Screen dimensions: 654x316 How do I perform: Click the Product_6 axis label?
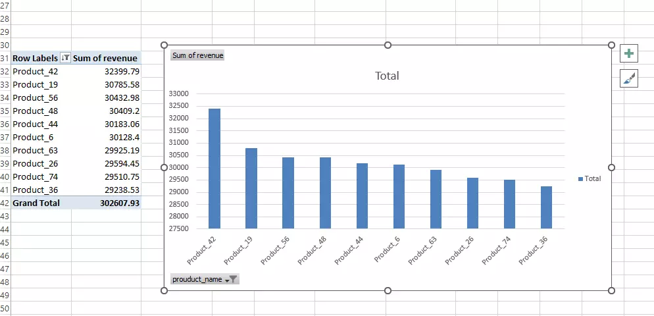389,249
